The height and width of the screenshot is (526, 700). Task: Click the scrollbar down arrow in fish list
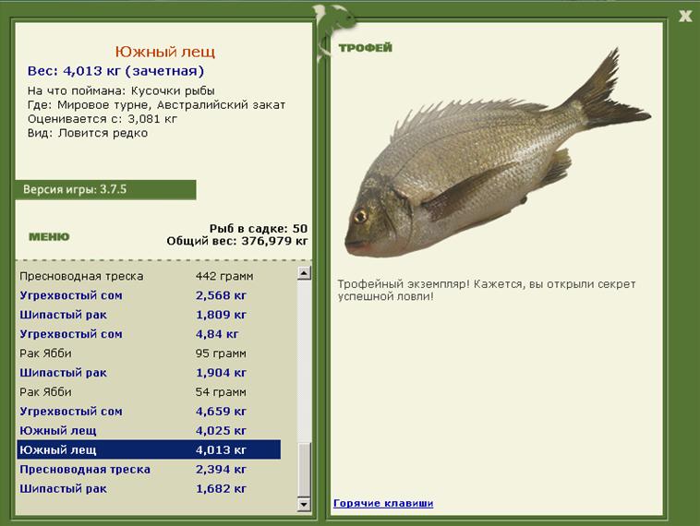pos(304,504)
